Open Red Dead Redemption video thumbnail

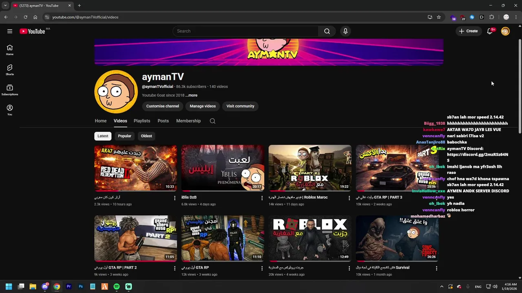coord(135,168)
